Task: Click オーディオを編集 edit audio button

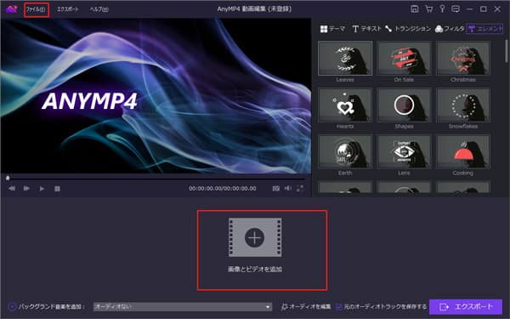Action: point(306,306)
